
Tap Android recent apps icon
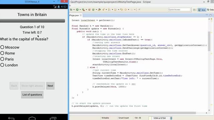click(53, 118)
